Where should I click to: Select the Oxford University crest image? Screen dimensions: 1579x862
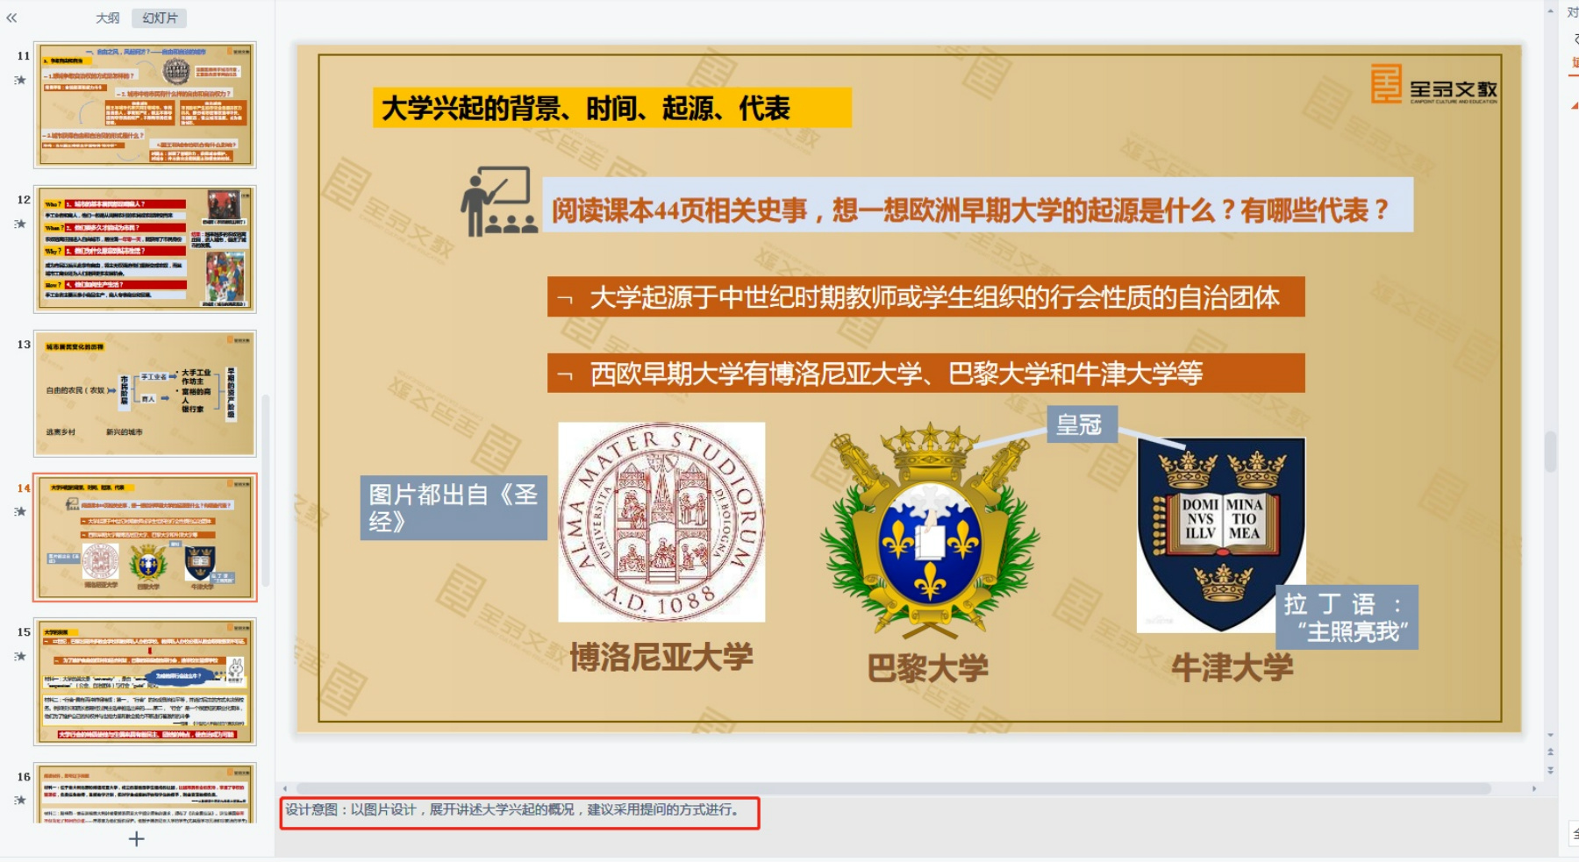pyautogui.click(x=1220, y=533)
